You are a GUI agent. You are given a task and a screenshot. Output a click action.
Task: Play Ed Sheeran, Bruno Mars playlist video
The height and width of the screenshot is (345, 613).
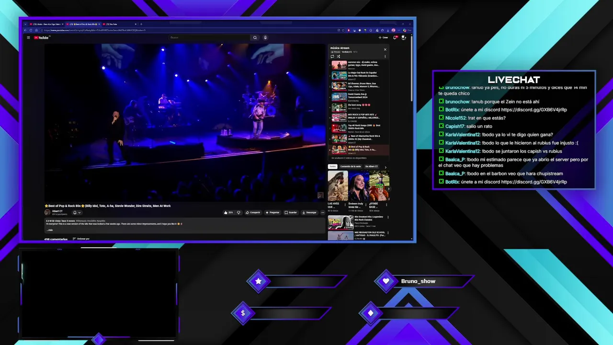coord(359,86)
